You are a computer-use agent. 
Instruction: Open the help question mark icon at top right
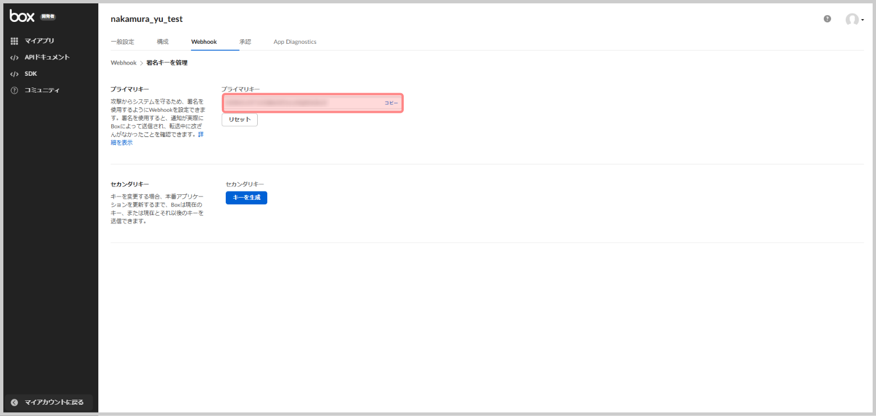pos(827,19)
